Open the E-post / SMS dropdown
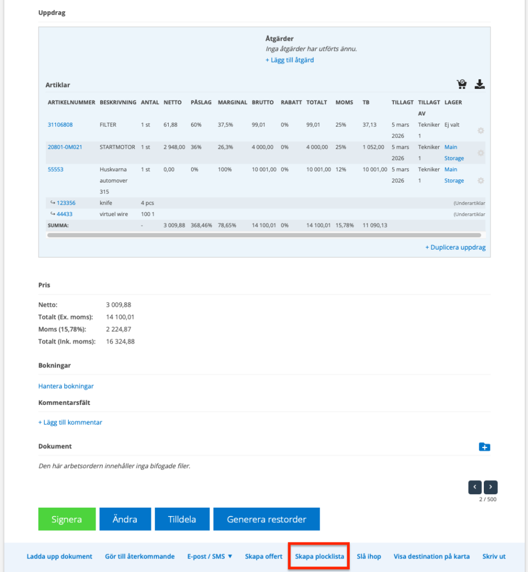528x572 pixels. tap(210, 556)
